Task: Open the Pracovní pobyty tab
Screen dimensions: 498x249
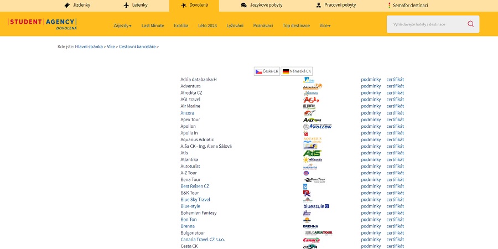Action: tap(336, 5)
